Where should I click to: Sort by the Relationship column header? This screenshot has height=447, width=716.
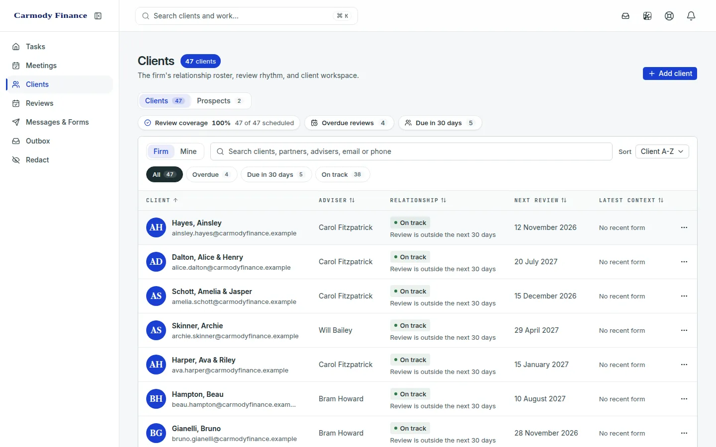pyautogui.click(x=418, y=200)
